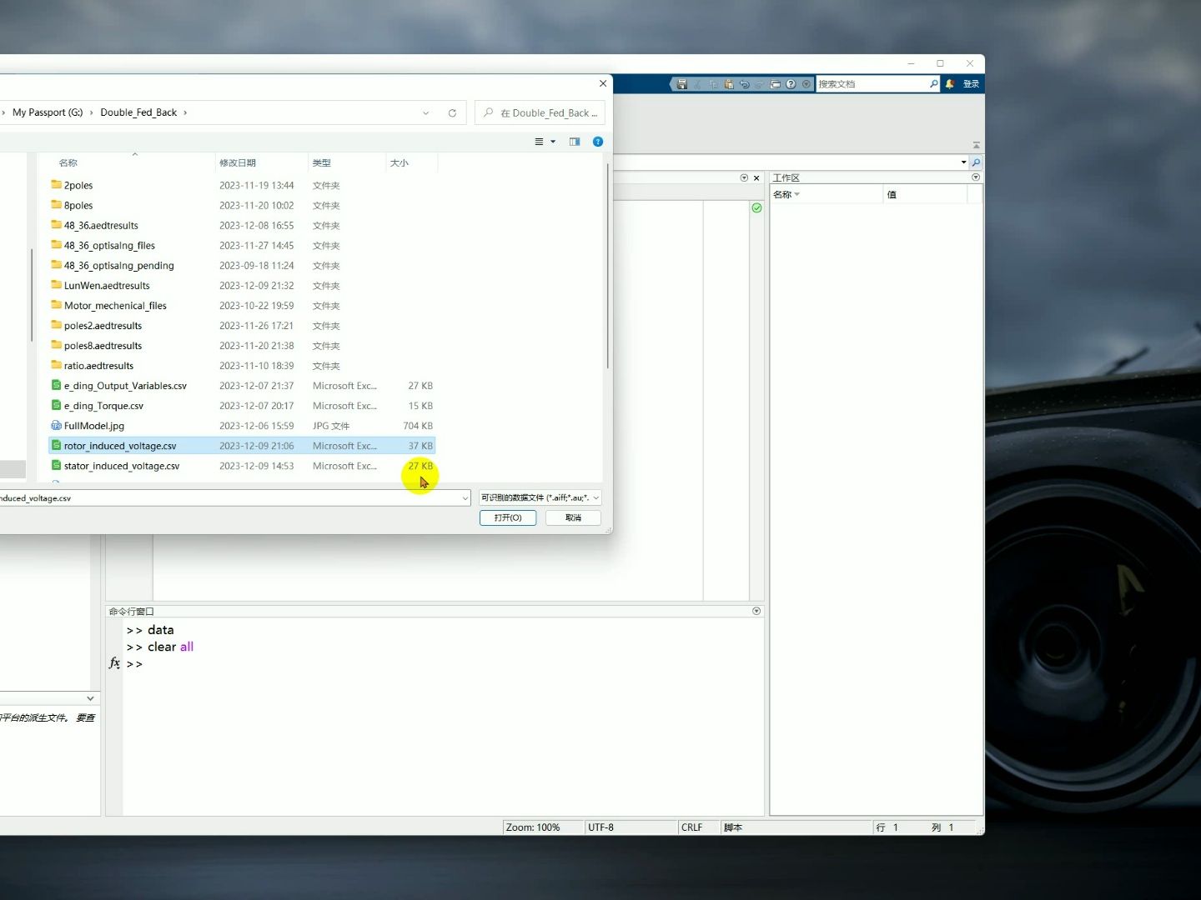Click the 打开(O) button
This screenshot has width=1201, height=900.
click(508, 517)
